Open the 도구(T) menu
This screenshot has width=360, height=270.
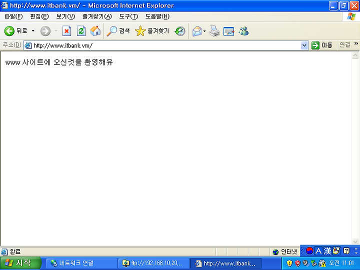[128, 16]
